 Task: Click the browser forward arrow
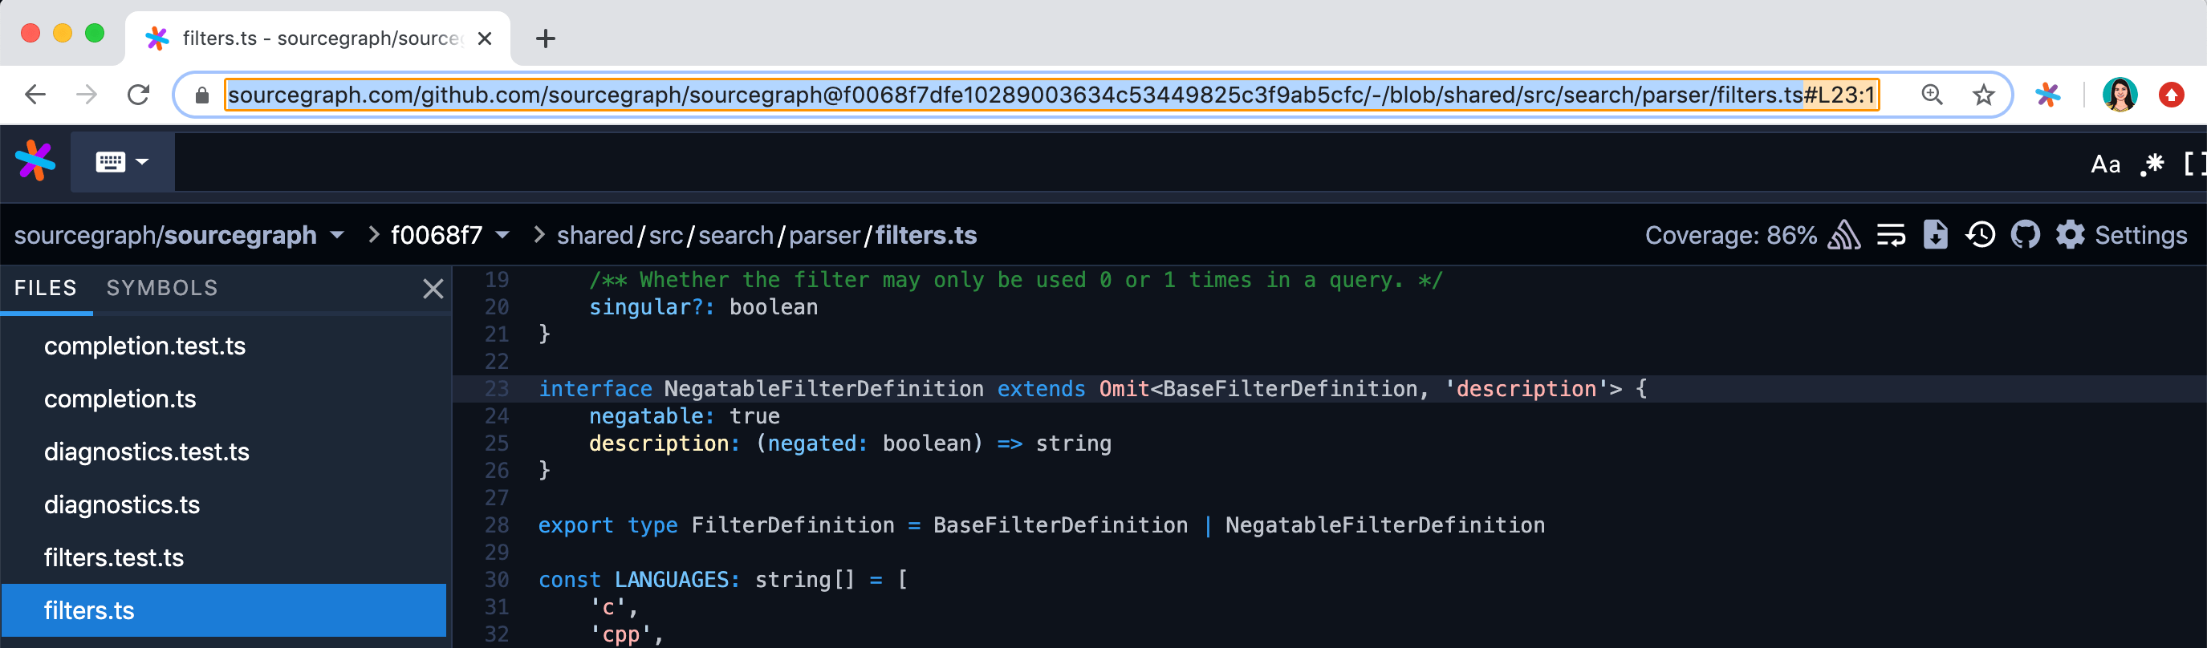pos(87,94)
